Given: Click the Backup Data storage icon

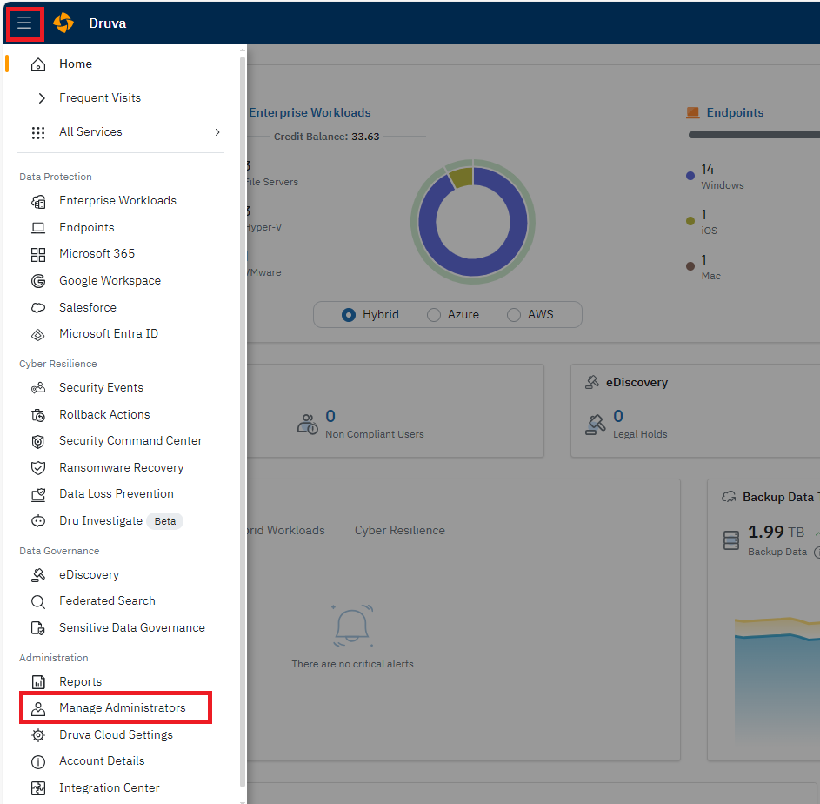Looking at the screenshot, I should tap(731, 540).
